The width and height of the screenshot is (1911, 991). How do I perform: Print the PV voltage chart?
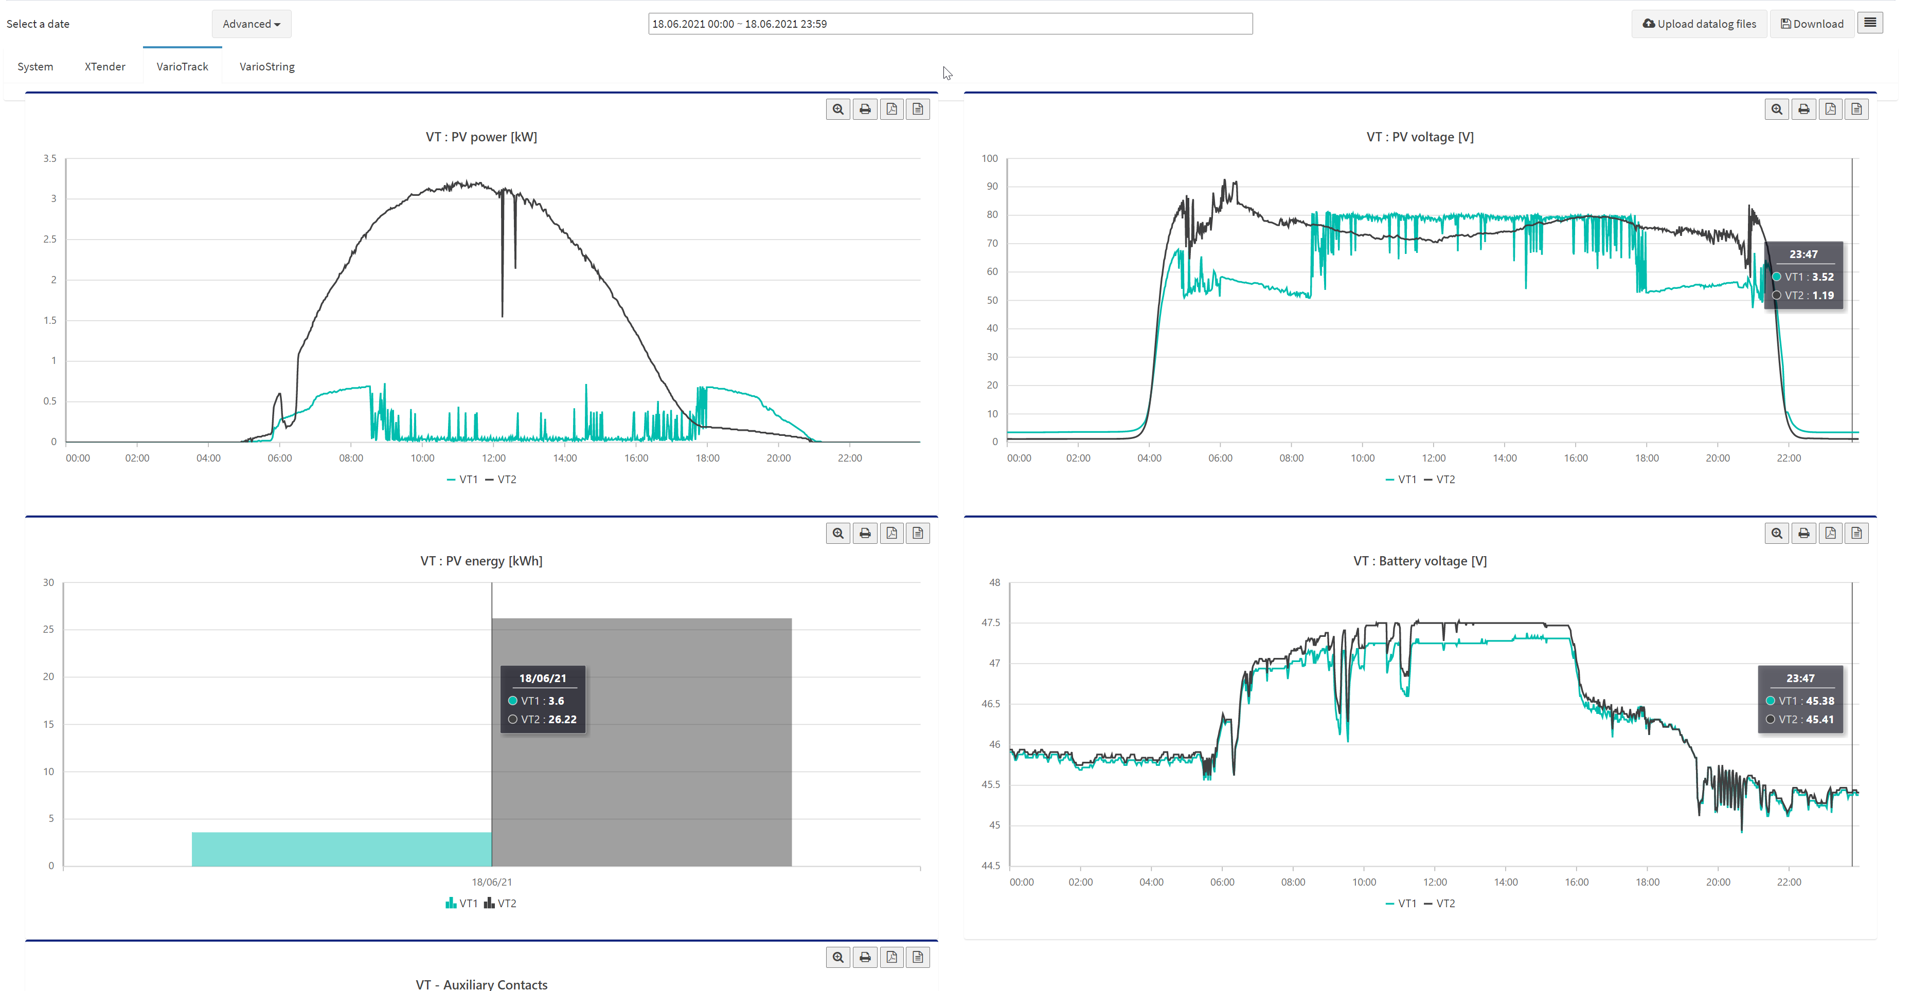click(x=1803, y=109)
